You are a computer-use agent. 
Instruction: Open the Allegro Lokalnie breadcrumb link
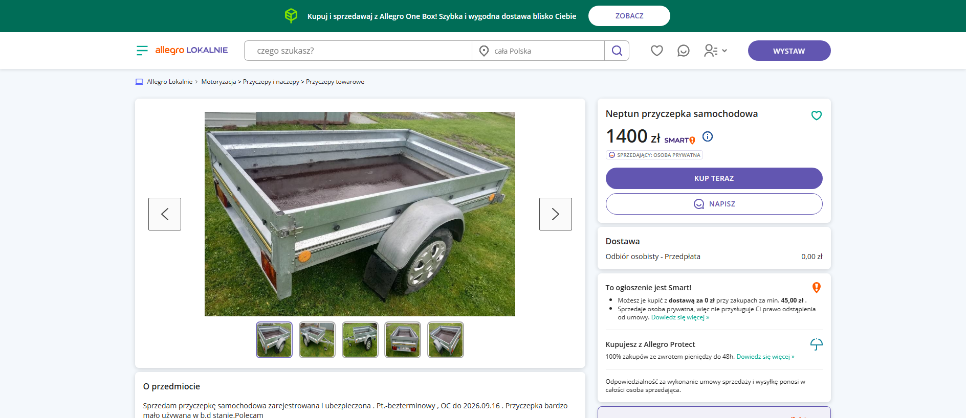coord(169,82)
